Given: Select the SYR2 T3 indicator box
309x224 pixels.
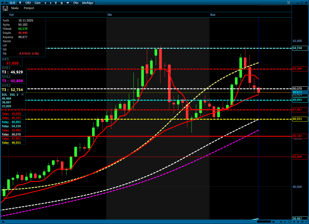Looking at the screenshot, I should [x=14, y=79].
